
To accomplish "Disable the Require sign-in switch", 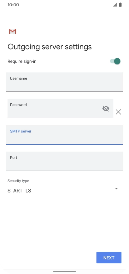I will coord(115,61).
